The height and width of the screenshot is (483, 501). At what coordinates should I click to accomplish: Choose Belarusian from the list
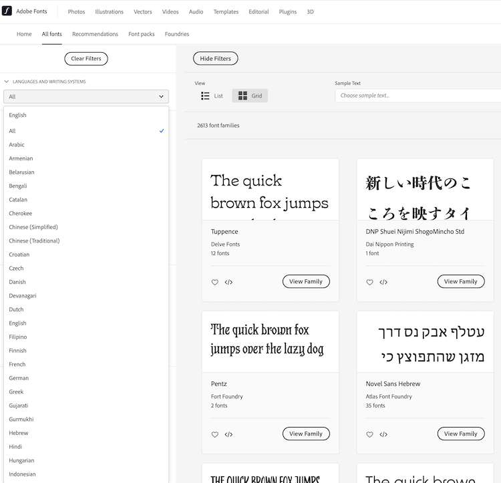86,172
